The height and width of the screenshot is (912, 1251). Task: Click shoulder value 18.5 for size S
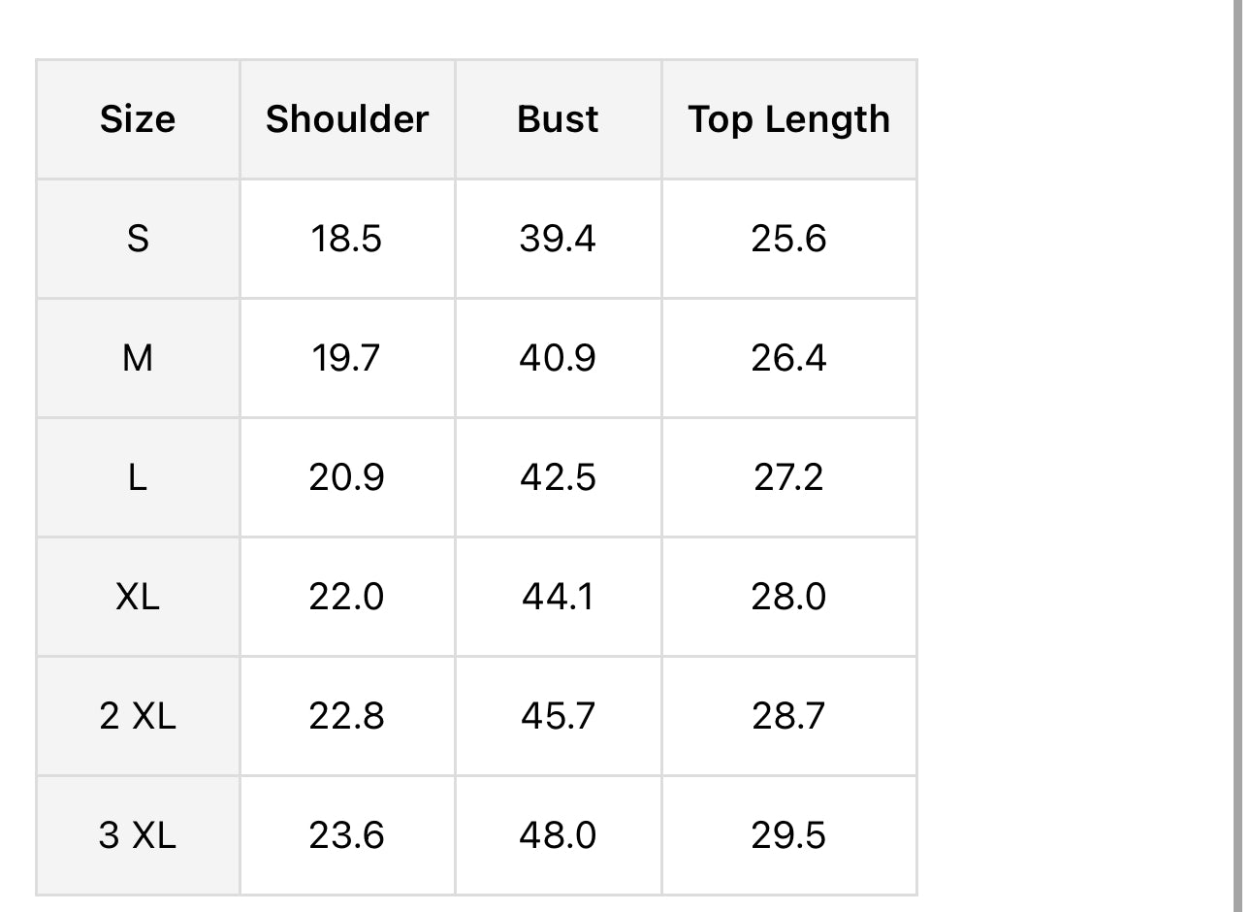tap(346, 239)
